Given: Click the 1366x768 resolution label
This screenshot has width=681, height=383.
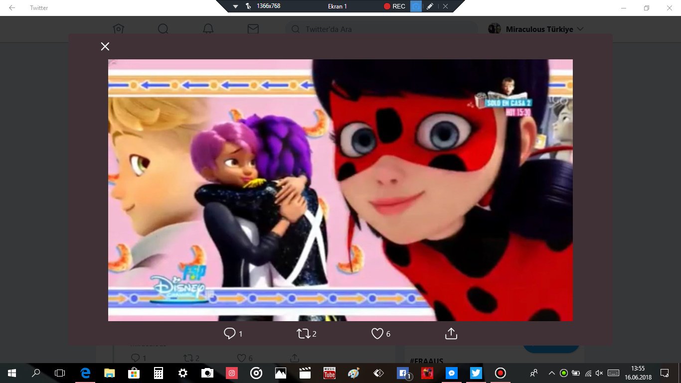Looking at the screenshot, I should [x=268, y=6].
